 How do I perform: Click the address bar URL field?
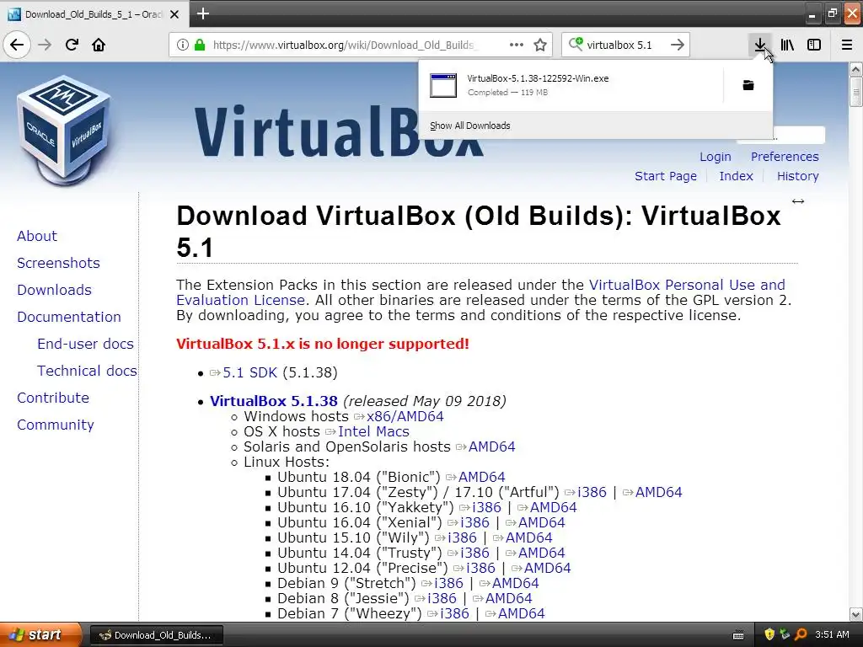(x=345, y=45)
